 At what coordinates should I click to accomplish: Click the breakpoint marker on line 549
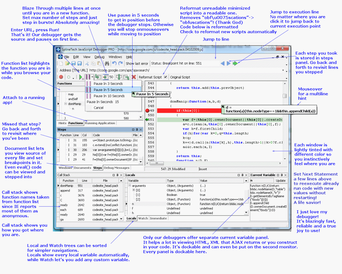[147, 110]
